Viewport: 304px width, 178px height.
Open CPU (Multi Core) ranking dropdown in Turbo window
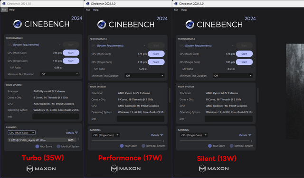click(21, 133)
